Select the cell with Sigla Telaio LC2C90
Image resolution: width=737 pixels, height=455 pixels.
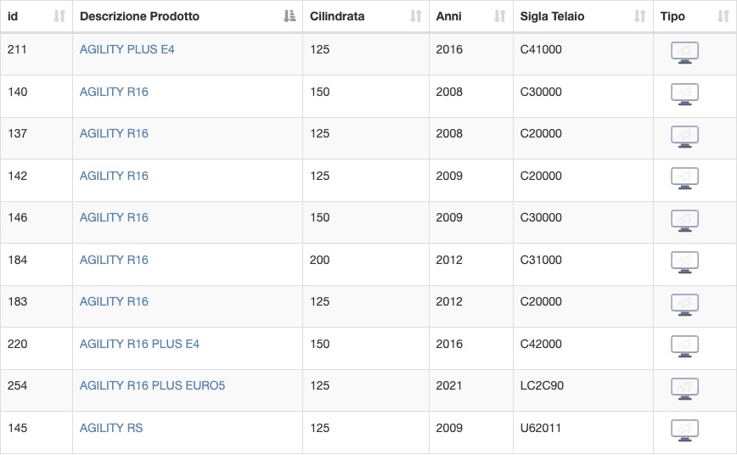(x=582, y=390)
